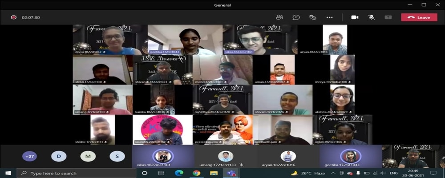Viewport: 445px width, 178px height.
Task: Open the Windows Start menu
Action: coord(8,173)
